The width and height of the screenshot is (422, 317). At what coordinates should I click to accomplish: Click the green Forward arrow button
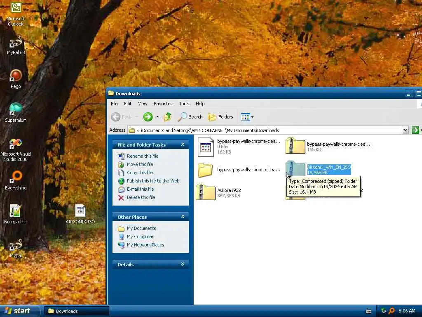coord(148,117)
